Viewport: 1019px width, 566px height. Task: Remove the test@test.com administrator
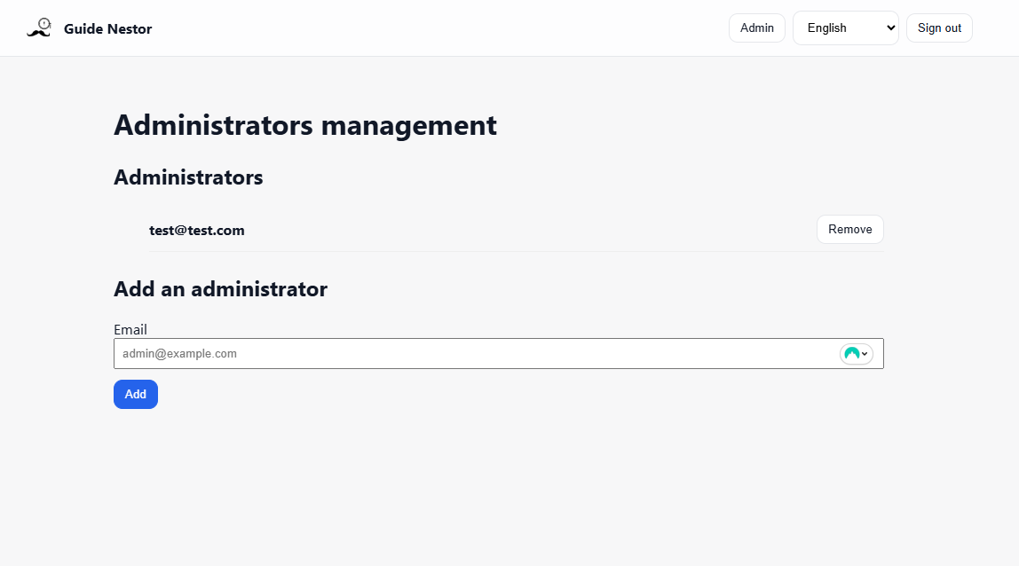pyautogui.click(x=849, y=229)
